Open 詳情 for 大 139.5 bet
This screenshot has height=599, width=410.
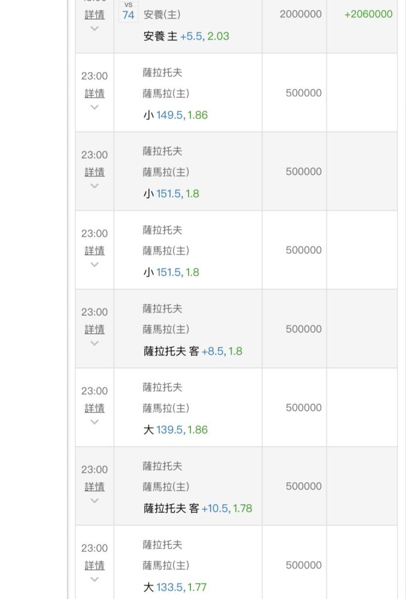pos(95,408)
